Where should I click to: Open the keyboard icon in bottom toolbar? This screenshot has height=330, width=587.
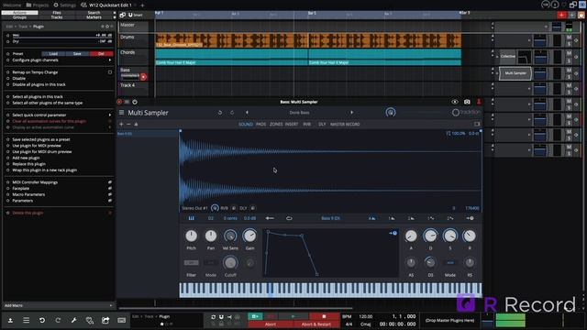click(x=121, y=320)
